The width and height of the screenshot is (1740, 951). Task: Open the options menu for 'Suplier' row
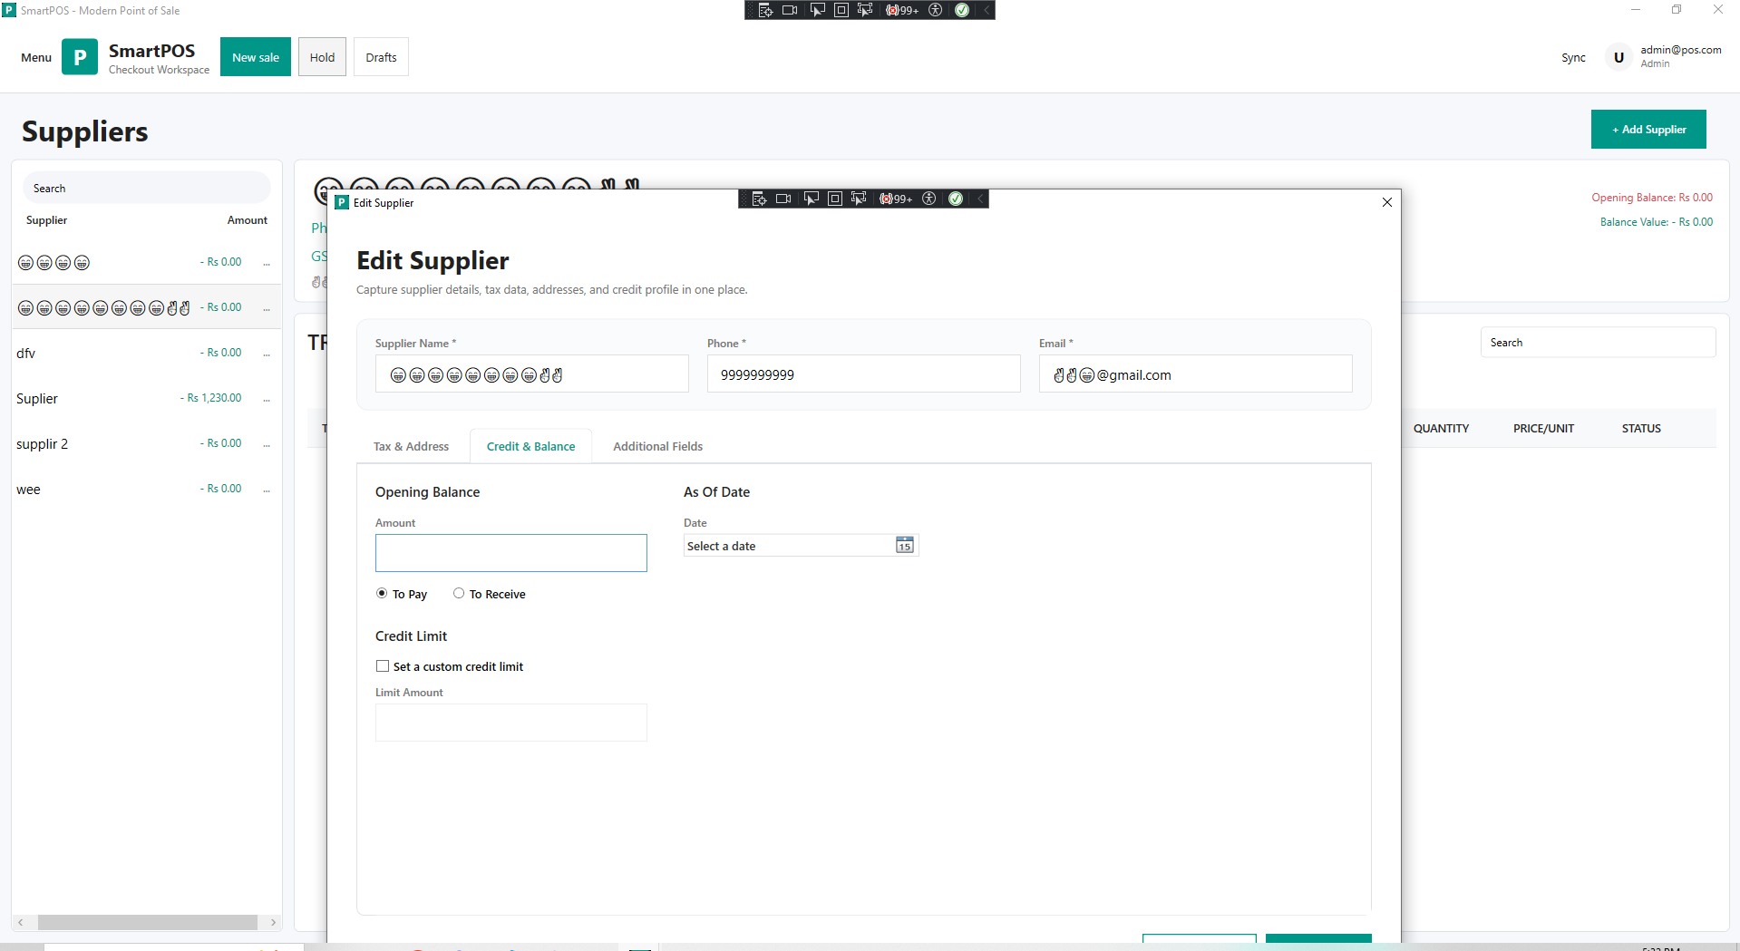[267, 399]
